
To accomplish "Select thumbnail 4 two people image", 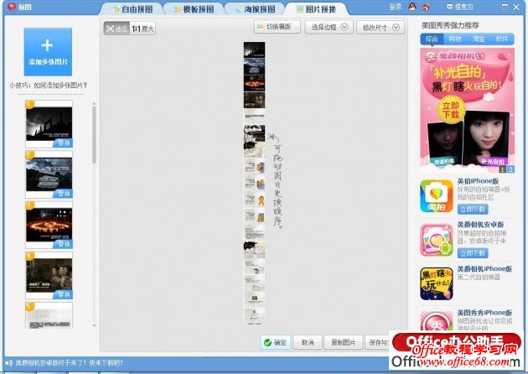I will pyautogui.click(x=49, y=275).
